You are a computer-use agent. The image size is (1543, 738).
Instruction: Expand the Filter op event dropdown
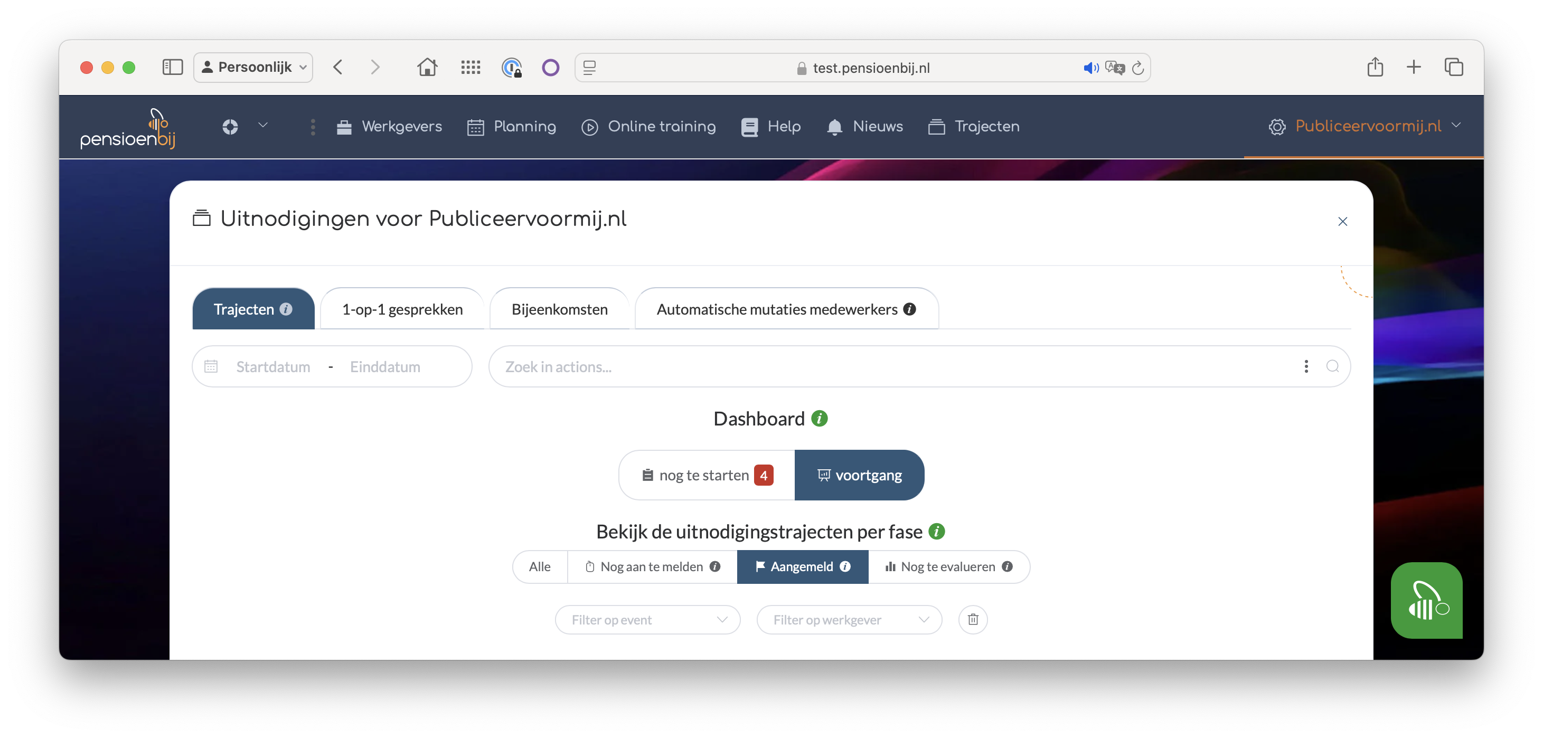[647, 619]
